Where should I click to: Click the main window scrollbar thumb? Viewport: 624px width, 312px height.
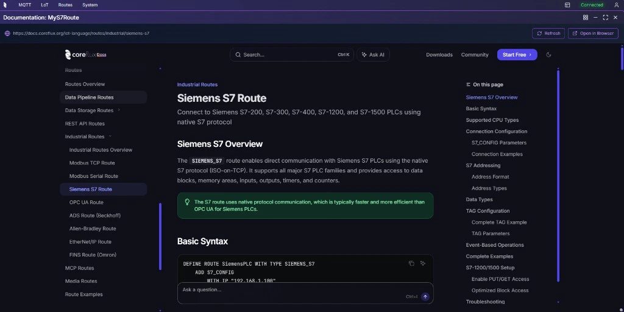pos(622,59)
